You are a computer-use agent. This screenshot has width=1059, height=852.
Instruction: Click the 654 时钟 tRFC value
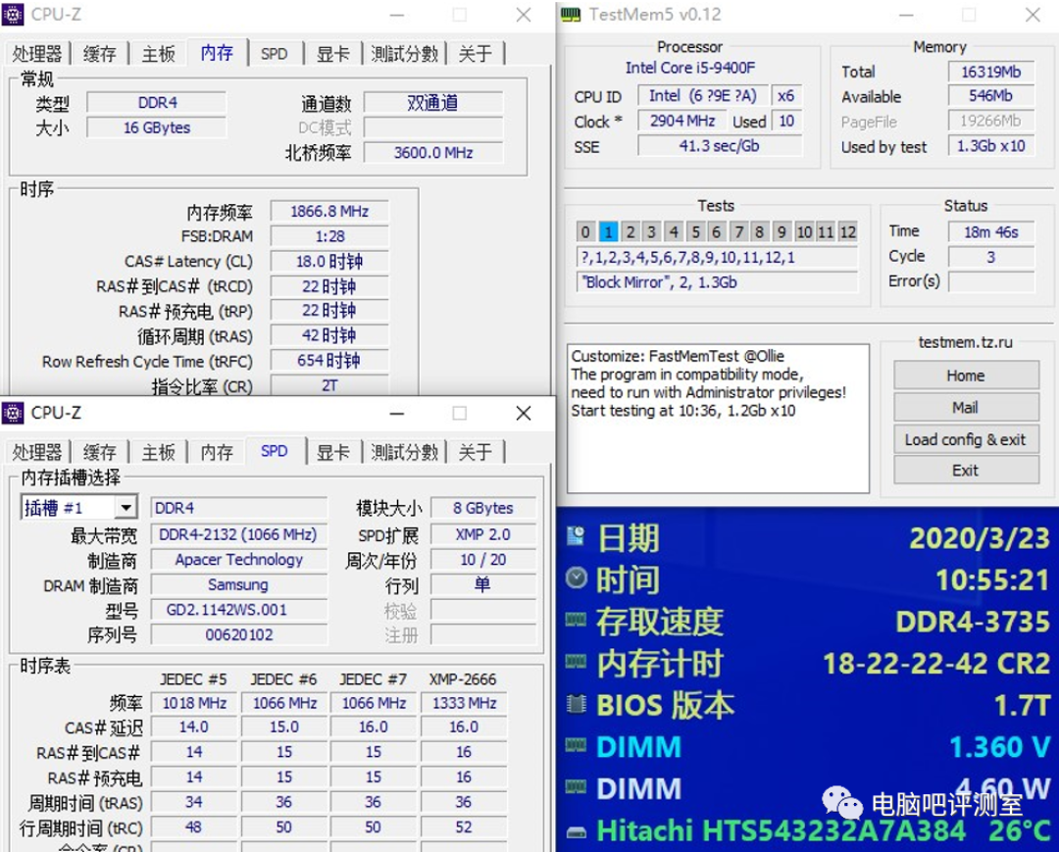[329, 361]
